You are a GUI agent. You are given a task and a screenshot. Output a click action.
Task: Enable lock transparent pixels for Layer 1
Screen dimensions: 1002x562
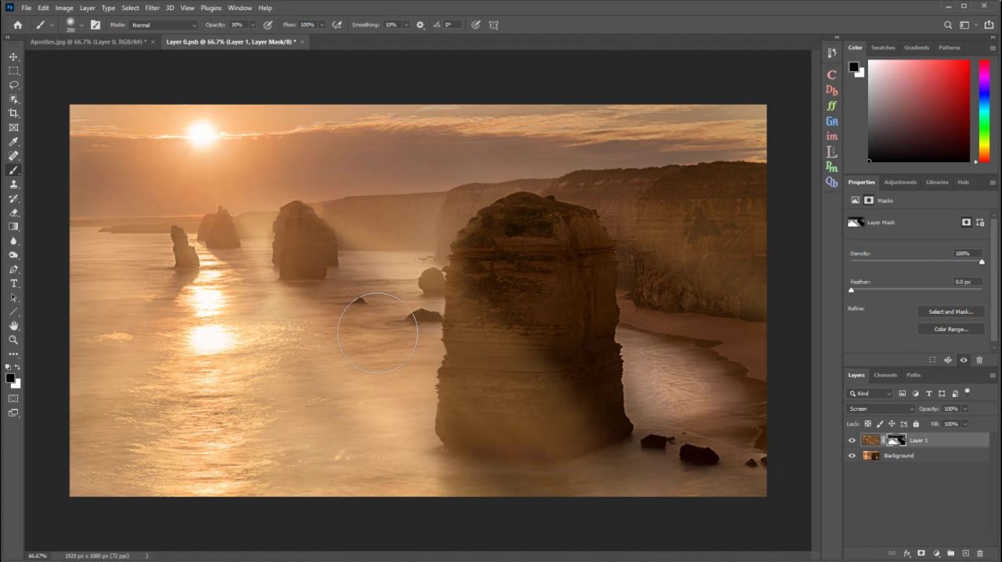[x=867, y=423]
